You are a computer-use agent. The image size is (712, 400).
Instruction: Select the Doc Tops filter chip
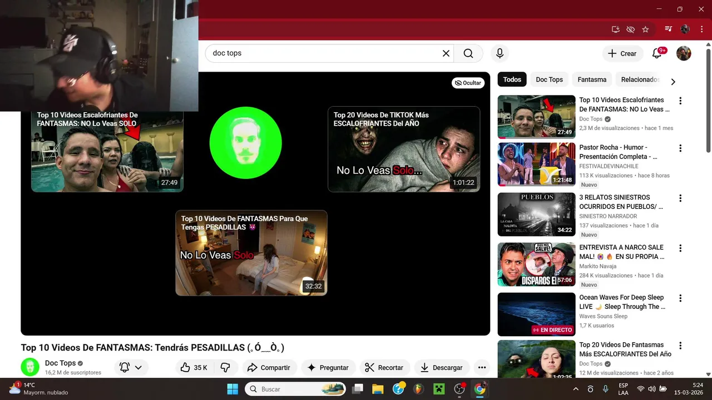tap(549, 79)
